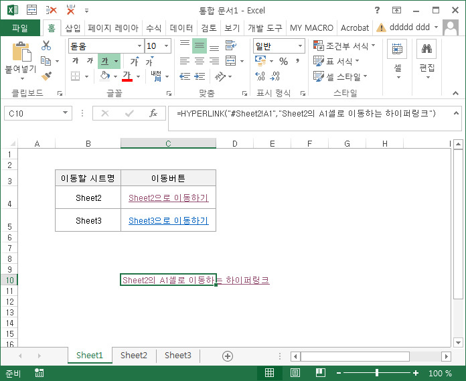Screen dimensions: 466x381
Task: Open underline style dropdown arrow
Action: [116, 61]
